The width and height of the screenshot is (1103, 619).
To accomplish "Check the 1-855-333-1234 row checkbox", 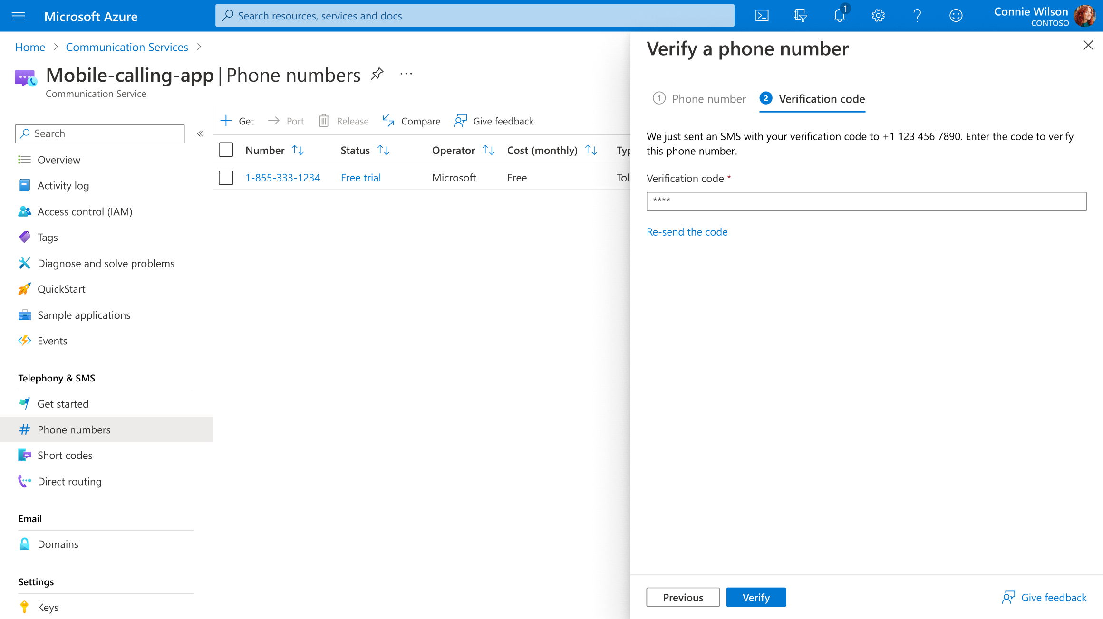I will (x=226, y=178).
